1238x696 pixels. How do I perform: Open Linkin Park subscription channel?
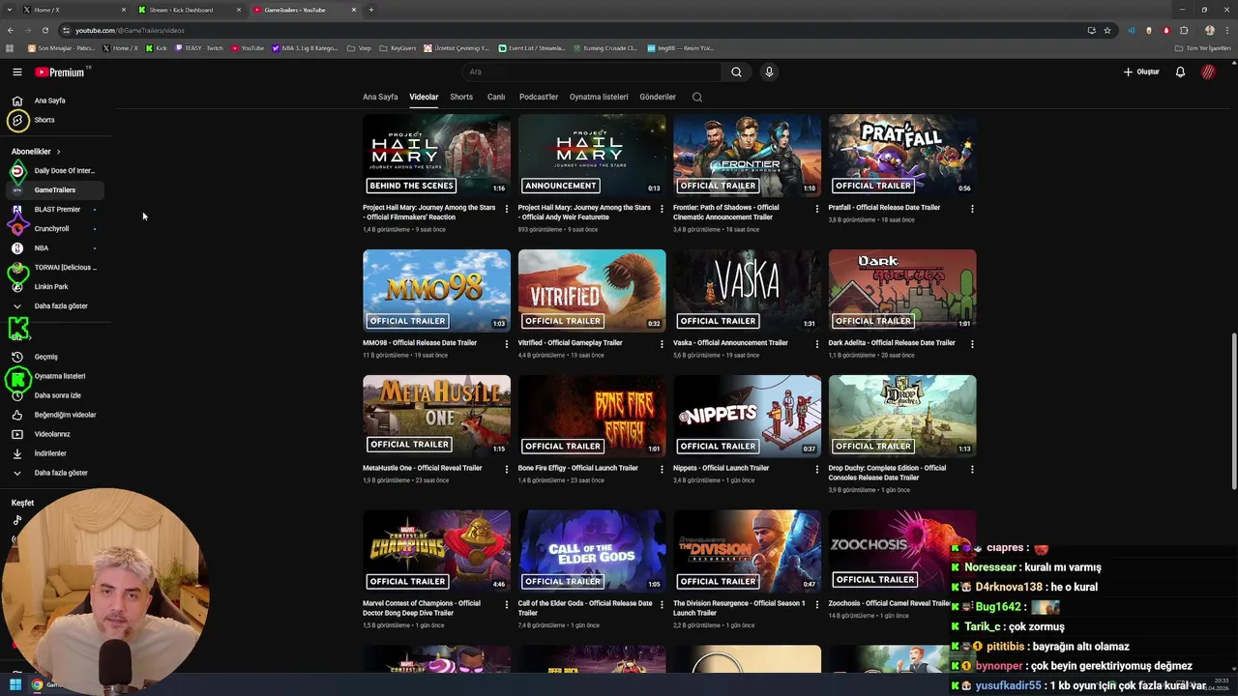pyautogui.click(x=53, y=287)
